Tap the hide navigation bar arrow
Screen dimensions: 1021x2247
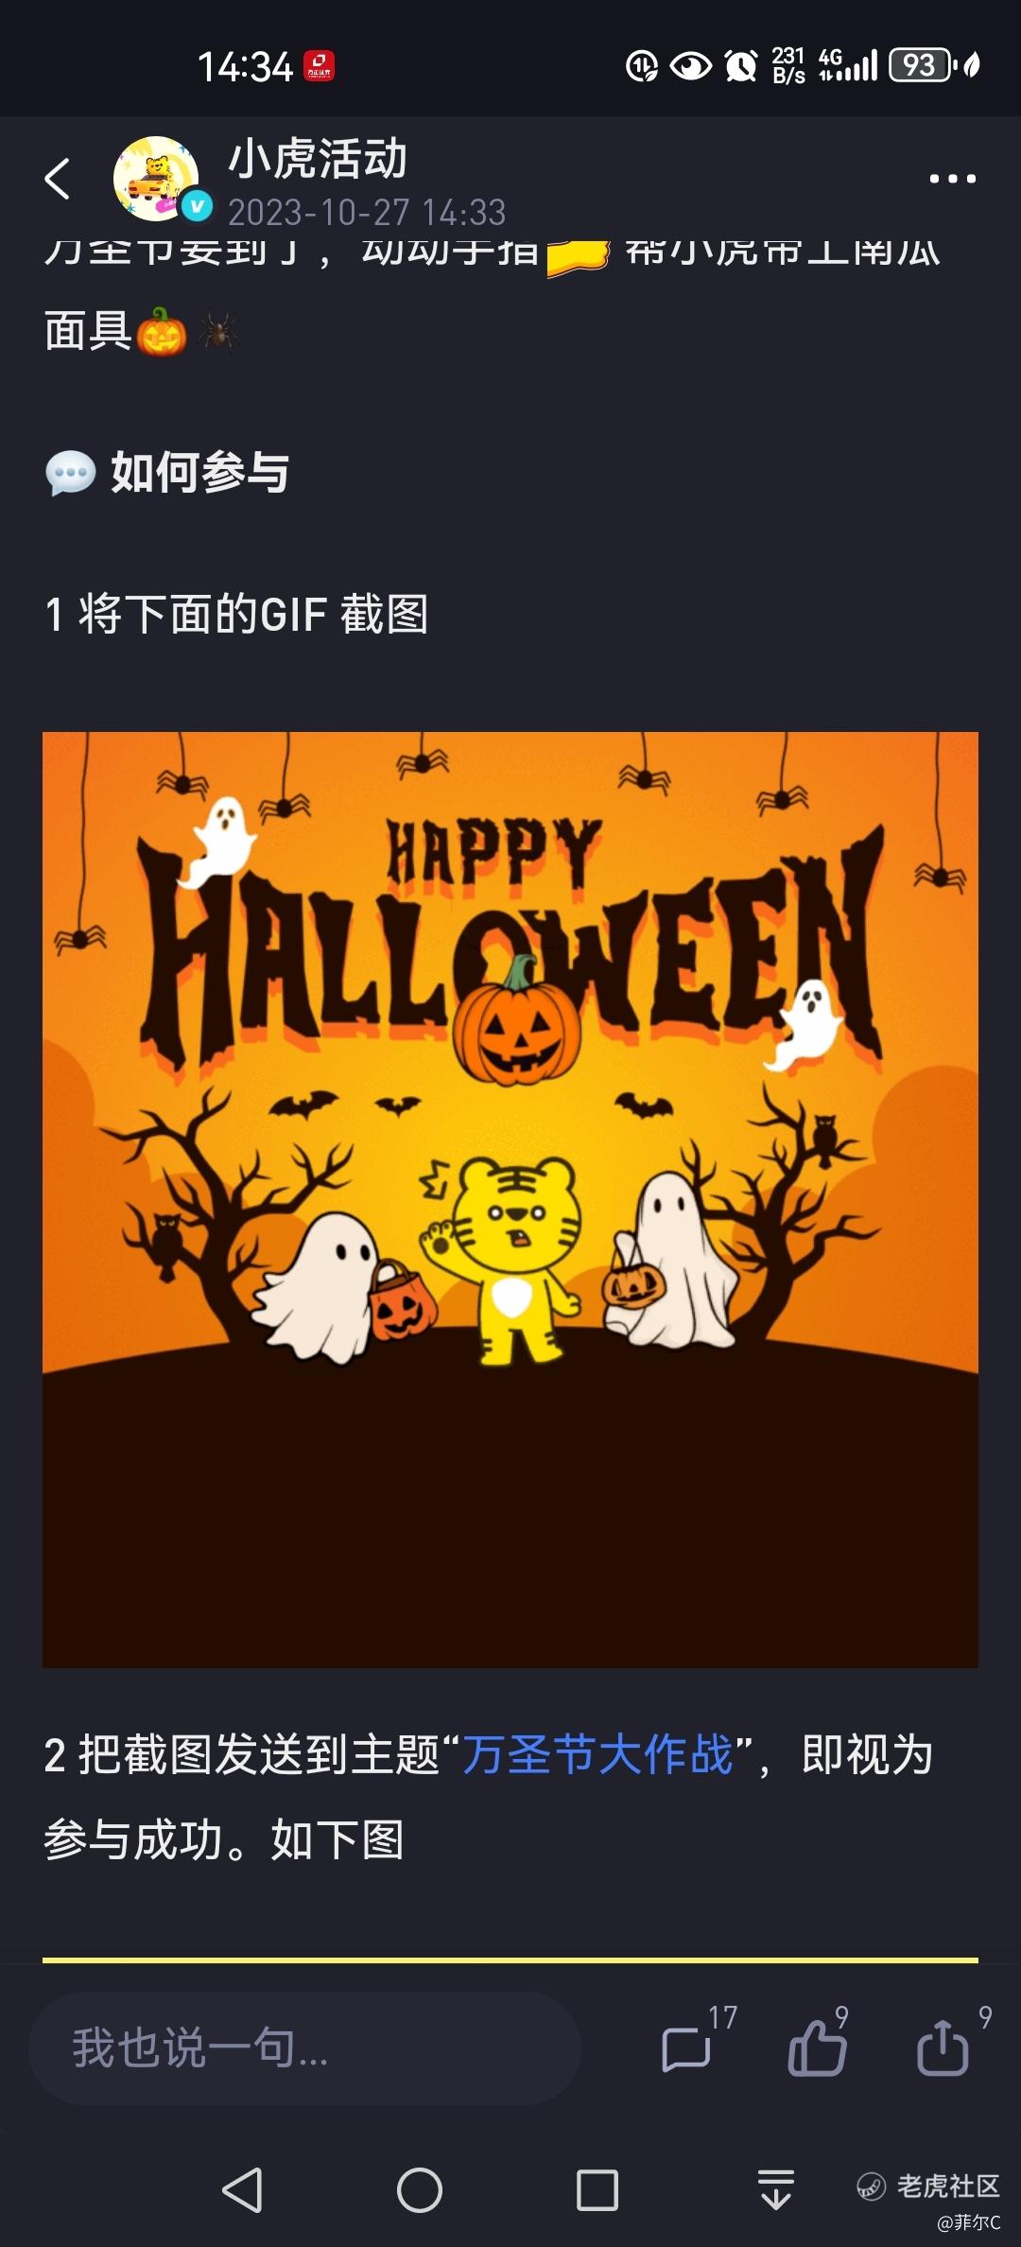click(775, 2189)
